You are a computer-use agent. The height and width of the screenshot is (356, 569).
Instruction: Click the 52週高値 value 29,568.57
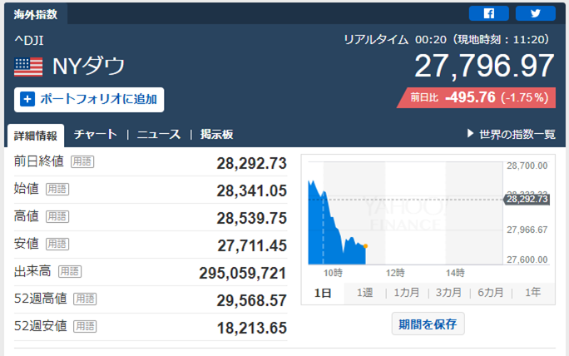252,300
